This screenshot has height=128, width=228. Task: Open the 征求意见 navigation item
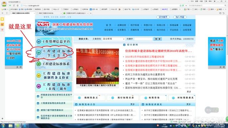tap(122, 30)
